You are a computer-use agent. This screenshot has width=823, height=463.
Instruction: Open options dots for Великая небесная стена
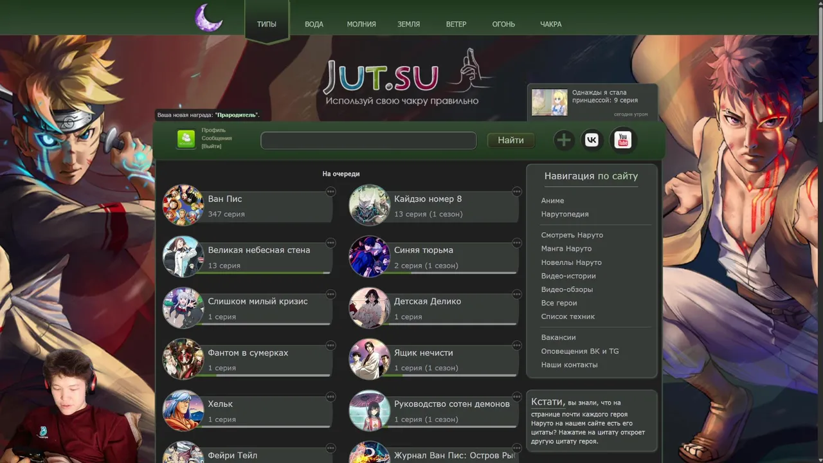pyautogui.click(x=330, y=243)
